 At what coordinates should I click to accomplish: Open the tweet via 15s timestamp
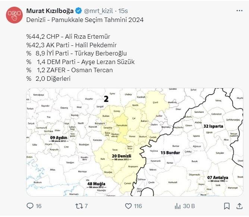pyautogui.click(x=124, y=10)
